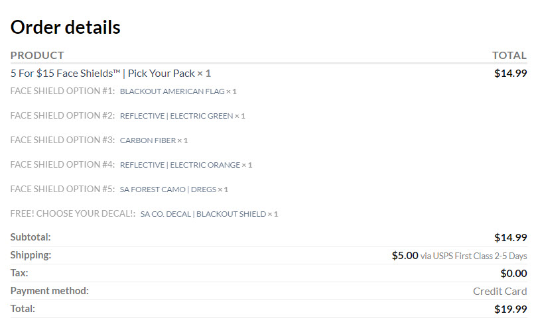Click the SA Co. Decal Blackout Shield value
The width and height of the screenshot is (538, 326).
pos(203,214)
